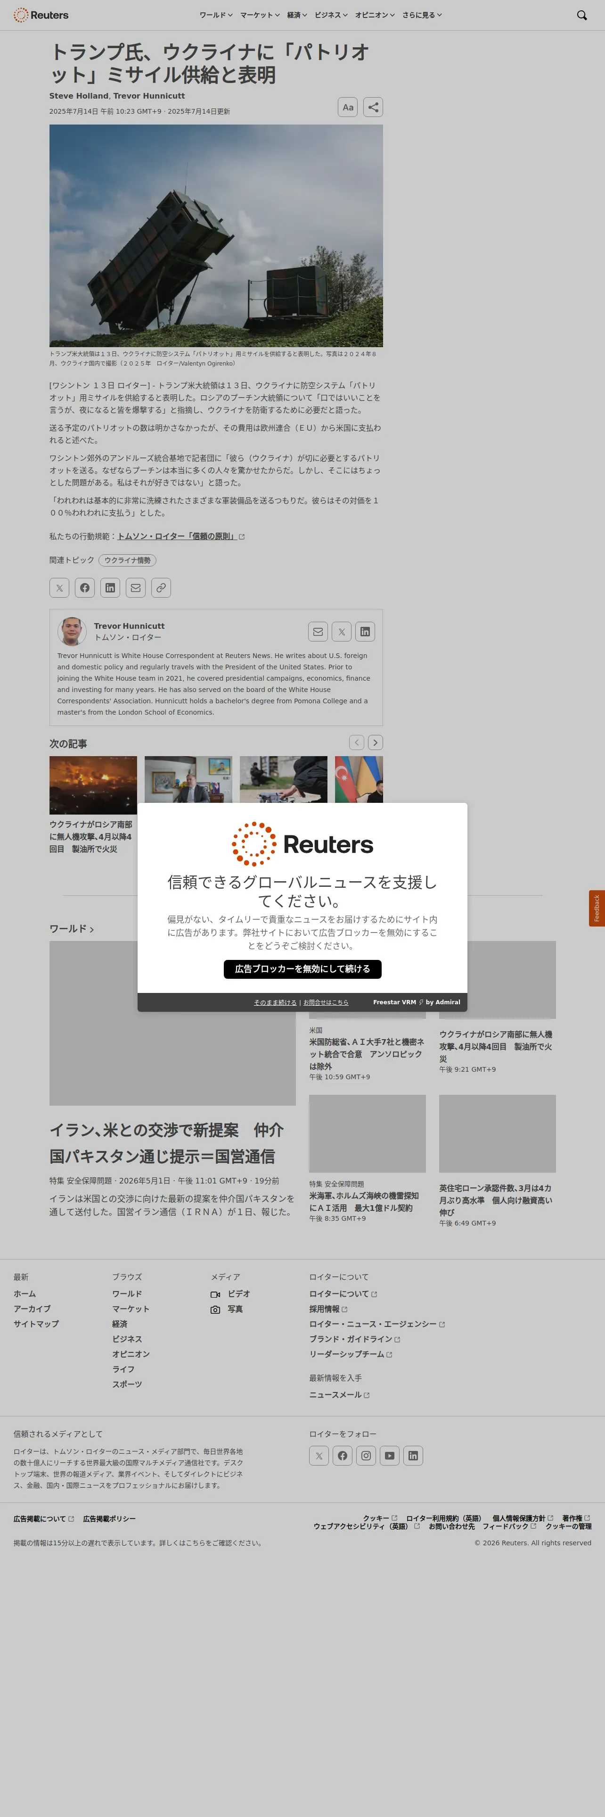Open headline 英住宅ローン承認件数、3月は4カ月ぶり高水準
The height and width of the screenshot is (1817, 605).
pos(496,1200)
